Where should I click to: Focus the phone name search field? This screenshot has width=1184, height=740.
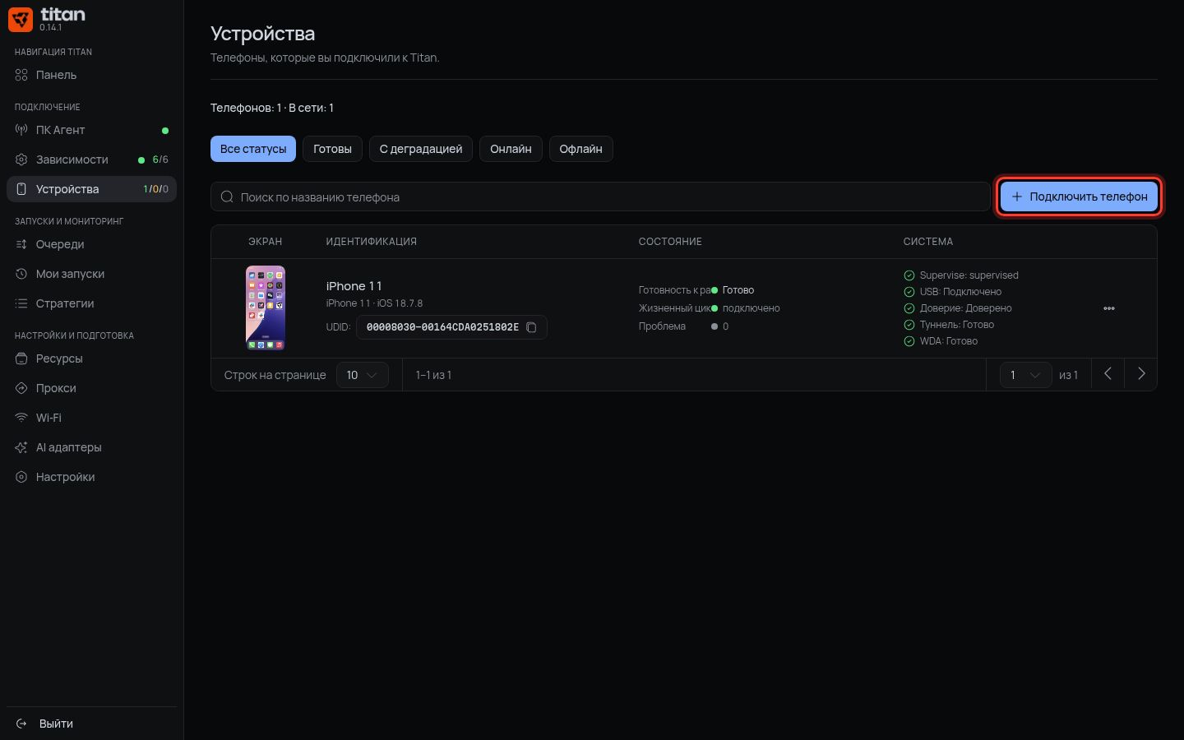coord(600,197)
